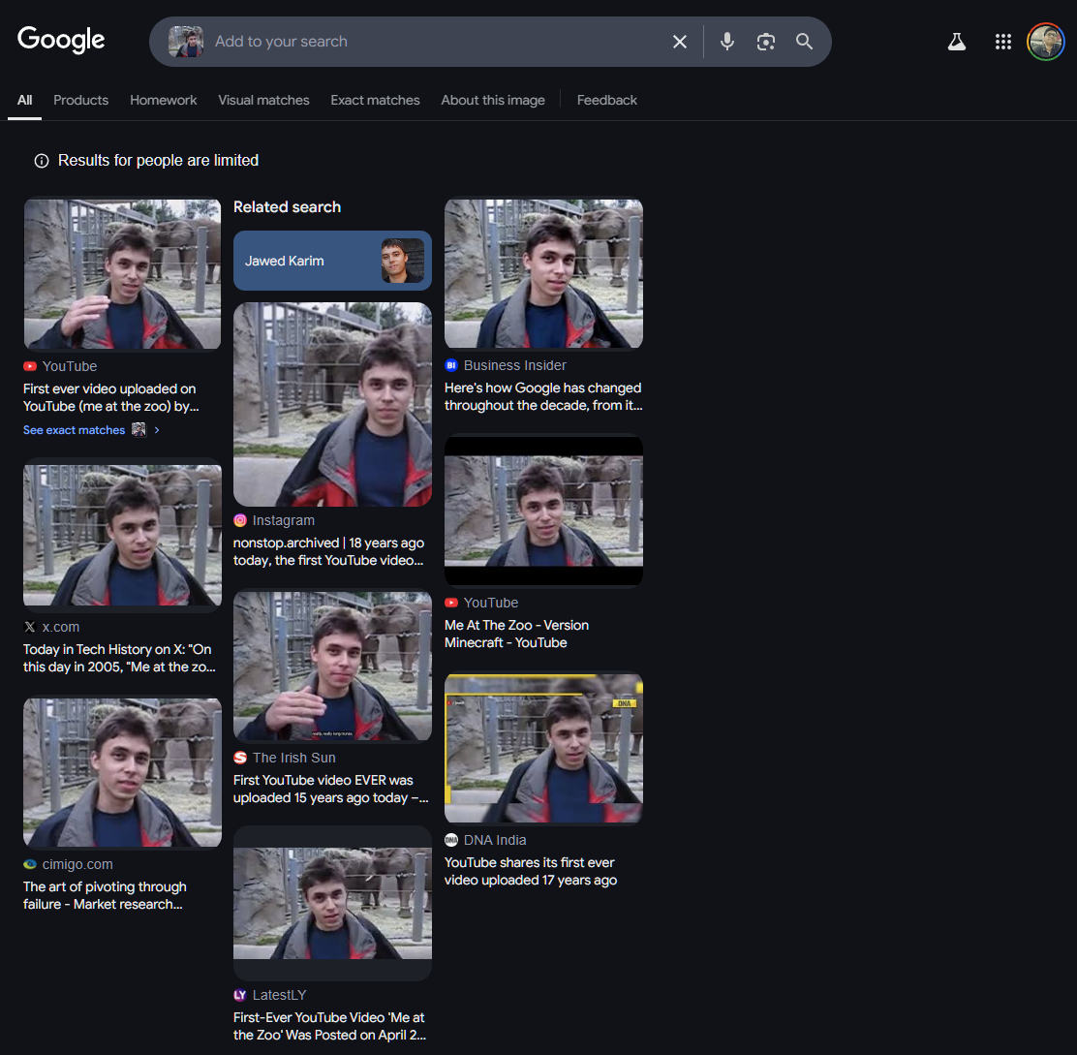Open the LatestLY result image
Viewport: 1077px width, 1055px height.
pos(332,903)
